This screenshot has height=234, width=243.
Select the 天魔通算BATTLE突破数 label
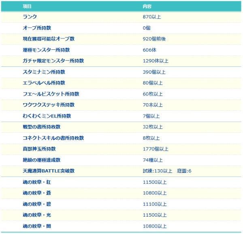tap(49, 171)
